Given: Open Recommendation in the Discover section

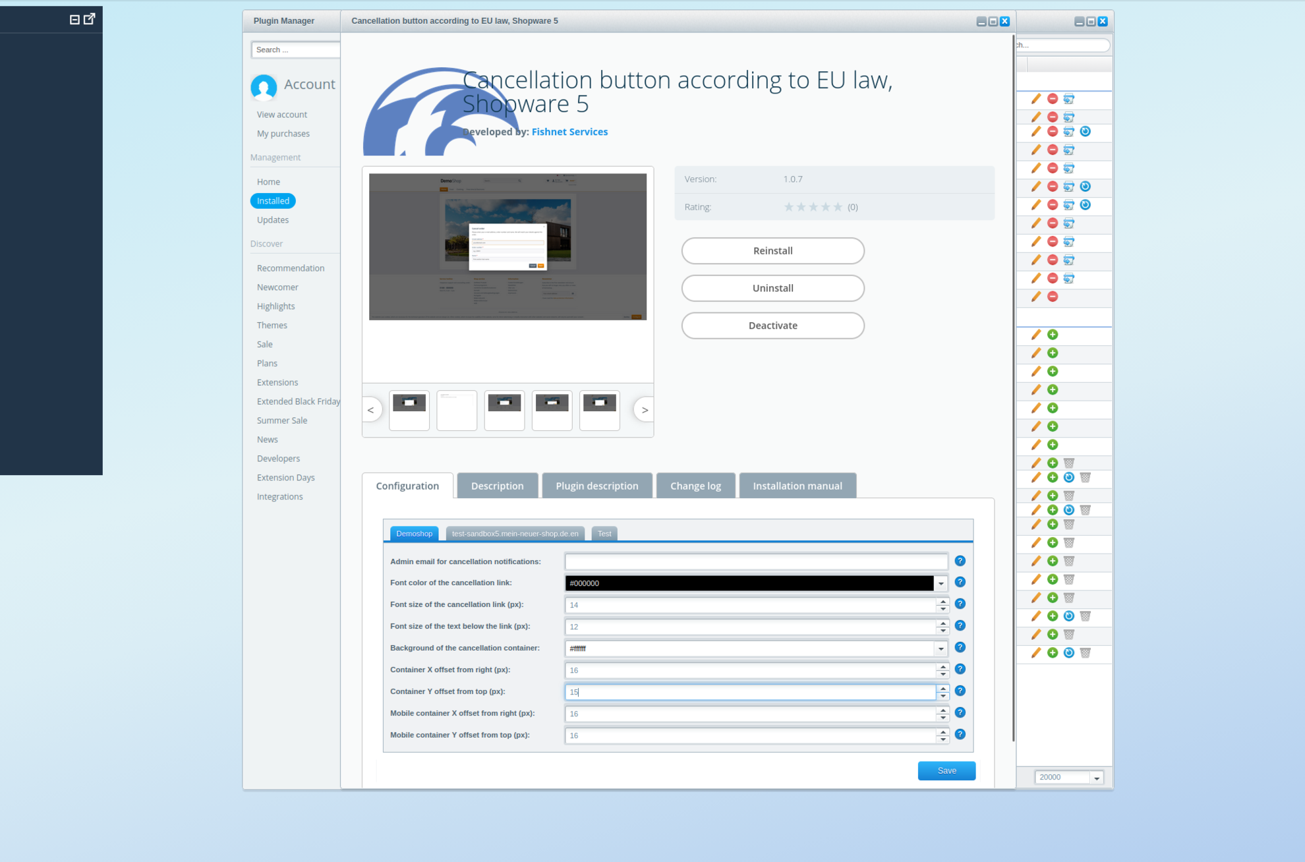Looking at the screenshot, I should tap(290, 268).
